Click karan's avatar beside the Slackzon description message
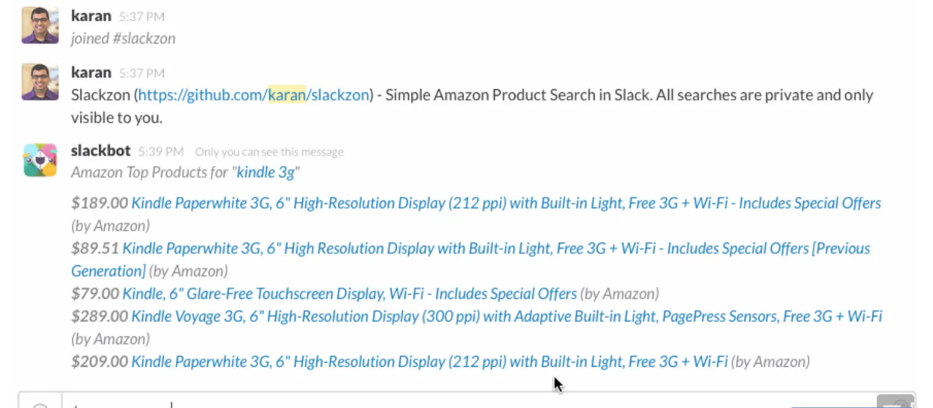 [40, 82]
